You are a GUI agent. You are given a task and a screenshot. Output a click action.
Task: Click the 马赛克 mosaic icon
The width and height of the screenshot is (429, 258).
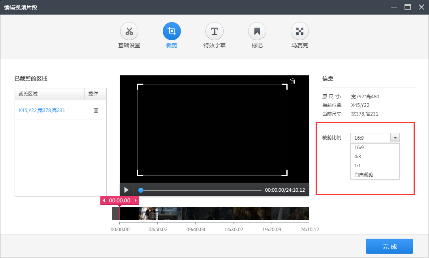[299, 31]
